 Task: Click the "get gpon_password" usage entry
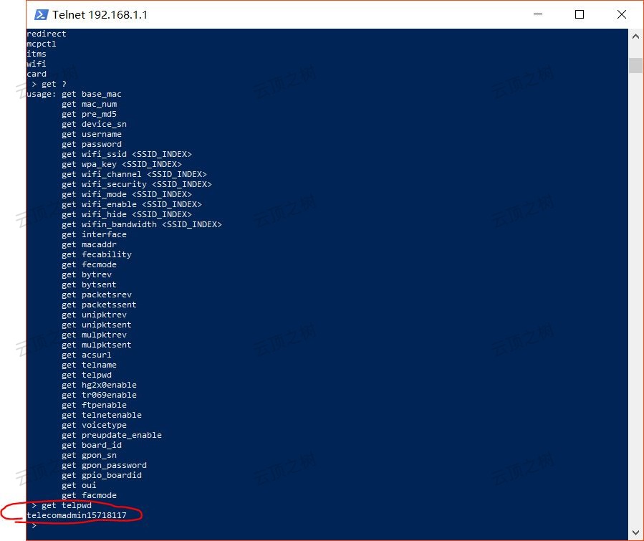pyautogui.click(x=104, y=465)
